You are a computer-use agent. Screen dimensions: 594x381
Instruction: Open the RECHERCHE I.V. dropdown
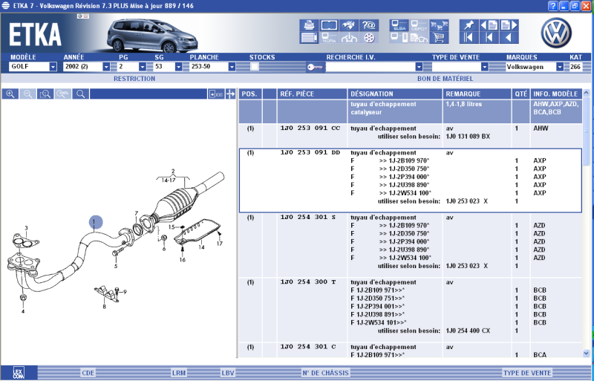(419, 67)
